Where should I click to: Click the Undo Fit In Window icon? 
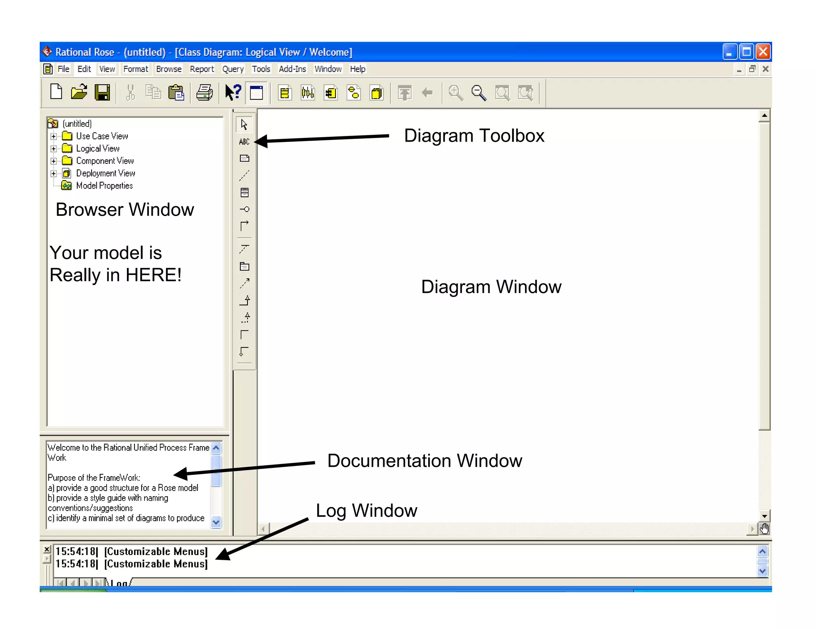point(526,93)
